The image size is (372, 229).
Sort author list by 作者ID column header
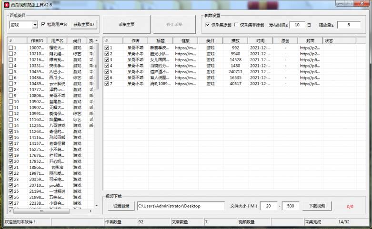pos(37,41)
